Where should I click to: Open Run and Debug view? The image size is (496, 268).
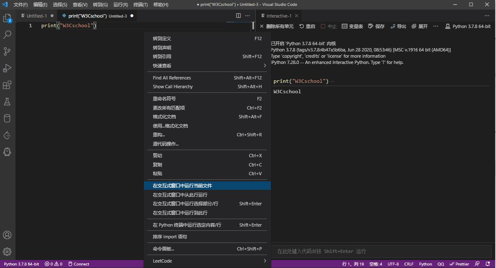[7, 68]
